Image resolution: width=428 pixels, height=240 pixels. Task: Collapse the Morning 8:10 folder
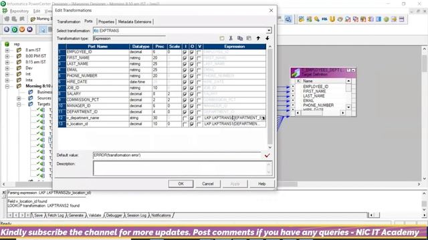point(7,86)
